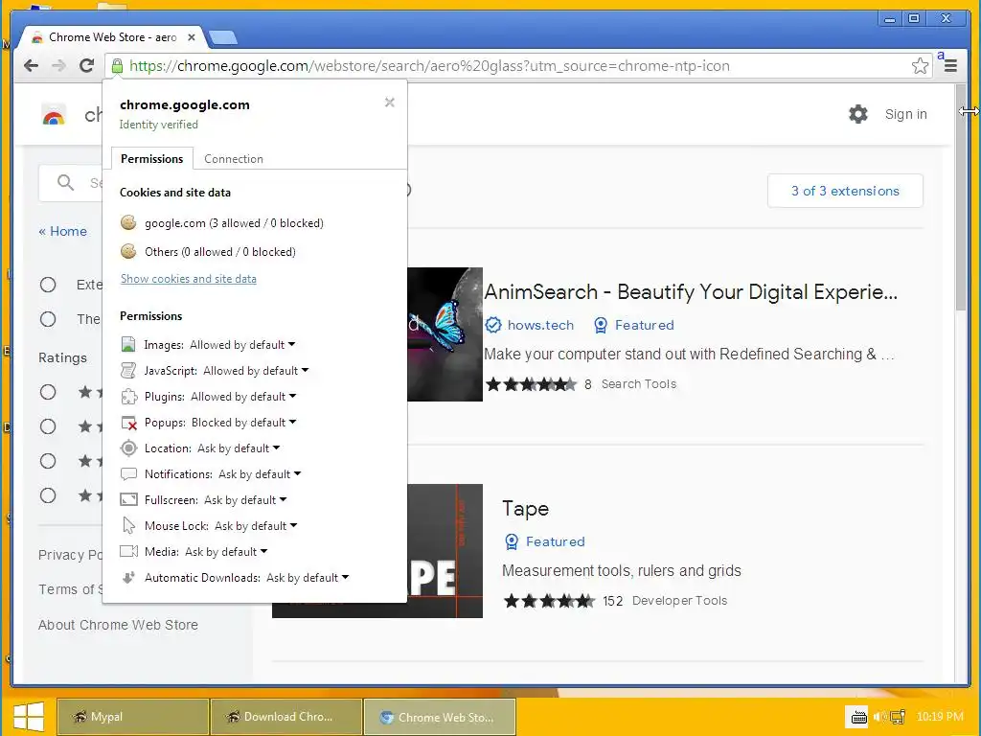The height and width of the screenshot is (736, 981).
Task: Click the JavaScript permission icon
Action: pyautogui.click(x=128, y=371)
